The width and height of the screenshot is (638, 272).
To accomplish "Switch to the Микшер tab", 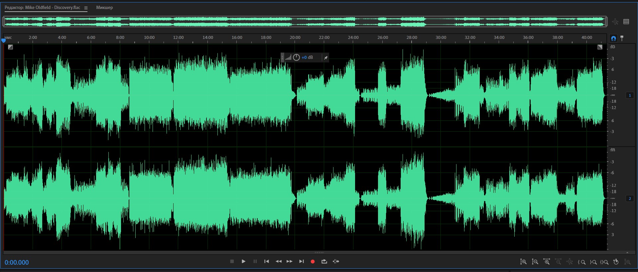I will pyautogui.click(x=104, y=7).
